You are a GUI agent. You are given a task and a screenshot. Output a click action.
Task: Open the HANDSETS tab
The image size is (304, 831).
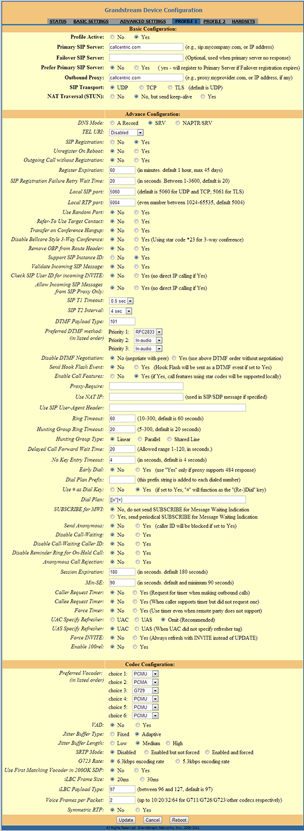click(244, 21)
